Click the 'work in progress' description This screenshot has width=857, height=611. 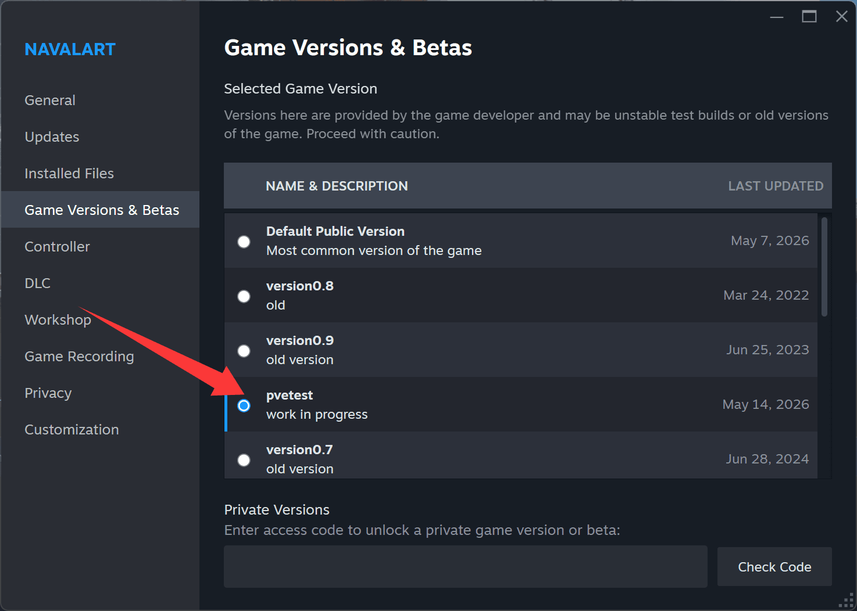click(x=317, y=415)
